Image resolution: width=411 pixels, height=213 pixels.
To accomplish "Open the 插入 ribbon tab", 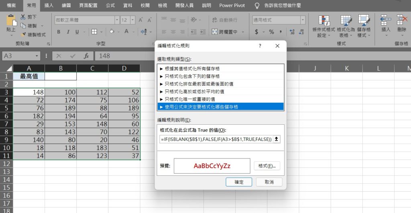I will (49, 6).
